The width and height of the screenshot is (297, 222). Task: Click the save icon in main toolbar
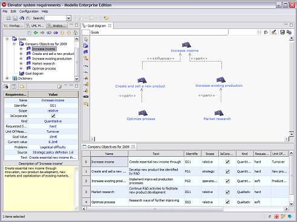15,18
